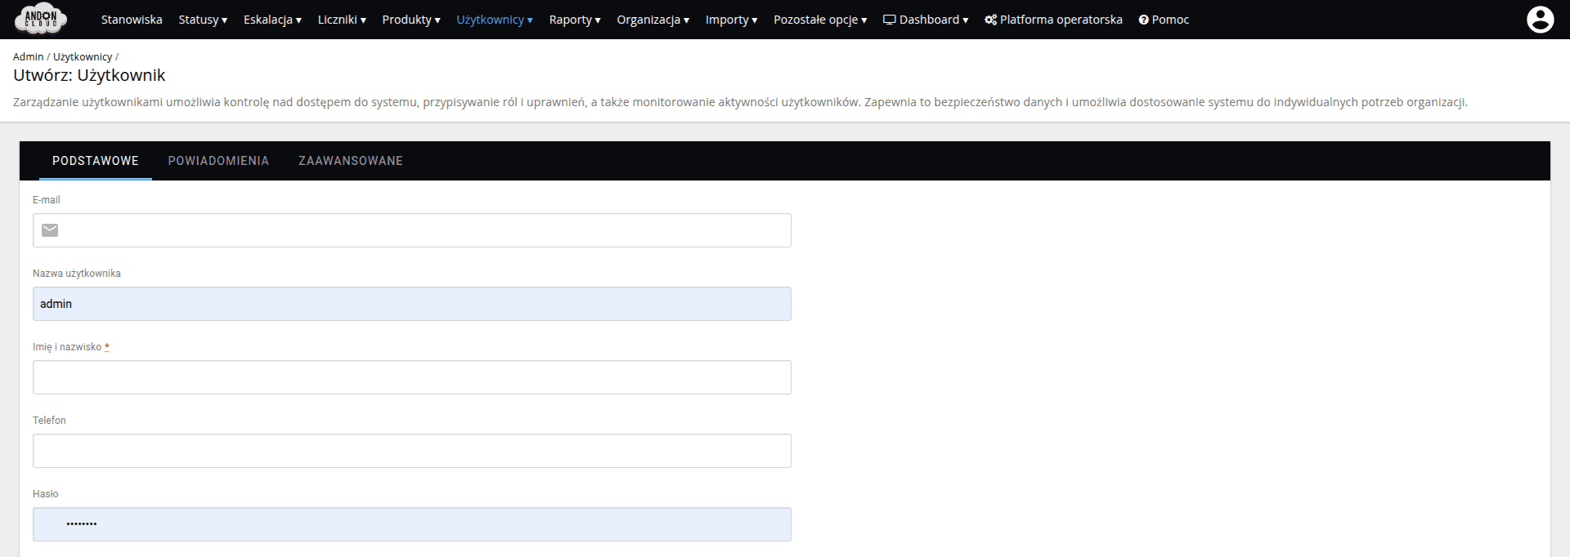Viewport: 1570px width, 557px height.
Task: Click the Andon Cloud logo
Action: [x=41, y=19]
